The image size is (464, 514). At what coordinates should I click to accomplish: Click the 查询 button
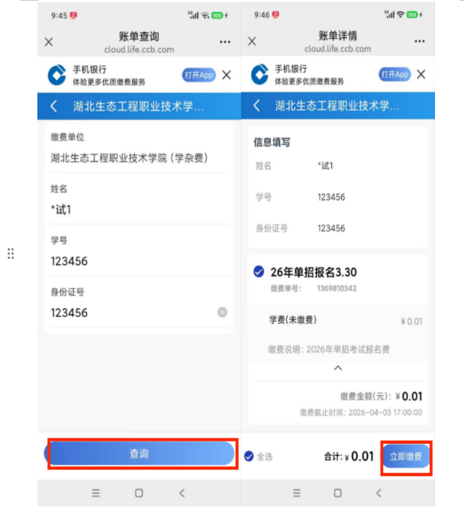click(x=139, y=454)
